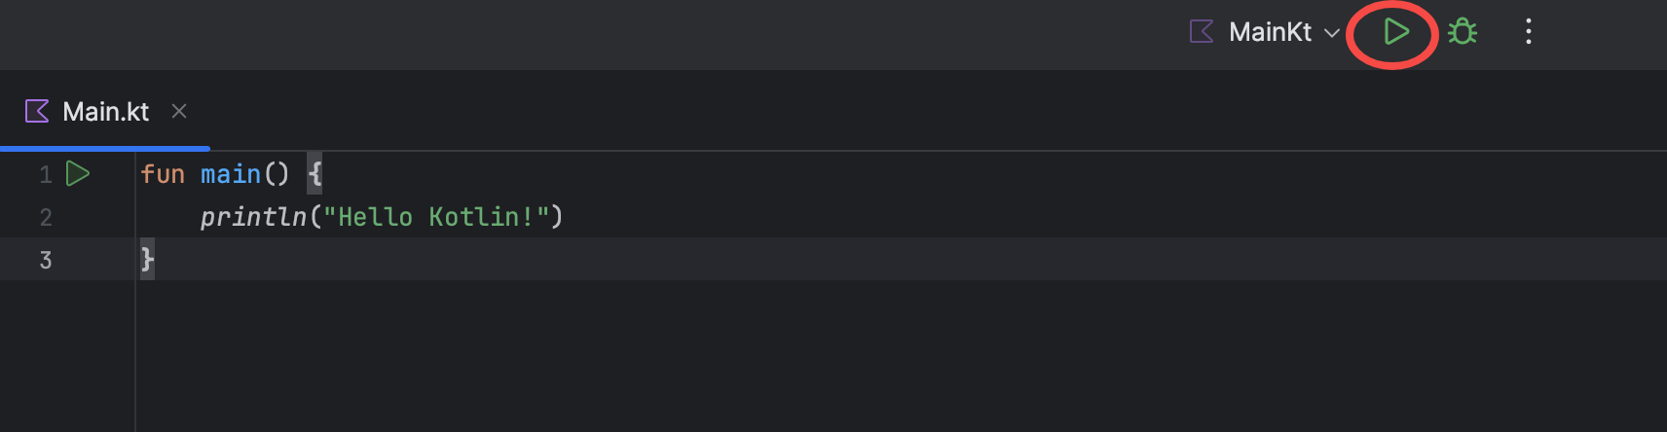The width and height of the screenshot is (1667, 432).
Task: Click line number 1 in the gutter
Action: (x=45, y=175)
